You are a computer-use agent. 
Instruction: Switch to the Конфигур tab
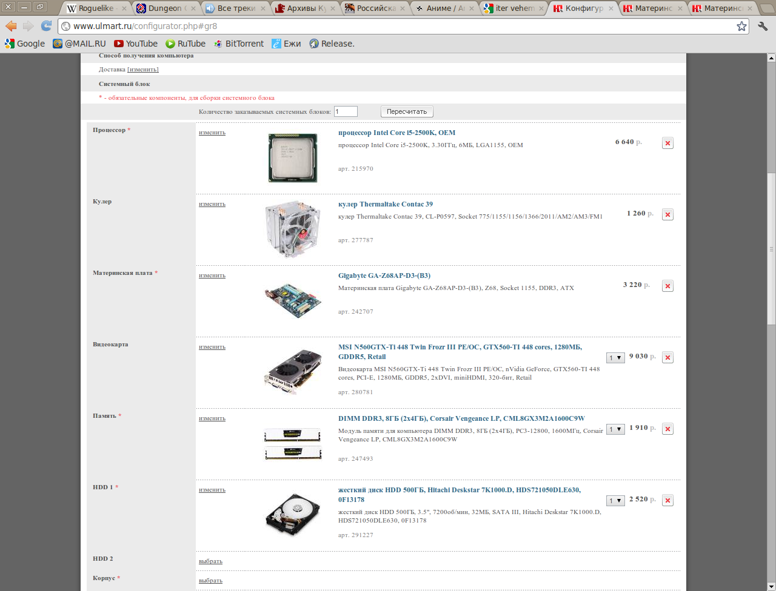click(x=583, y=8)
